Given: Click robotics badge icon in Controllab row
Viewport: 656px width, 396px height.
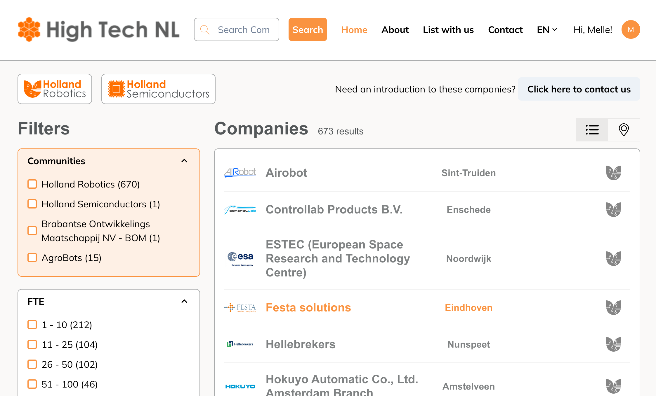Looking at the screenshot, I should pos(613,210).
